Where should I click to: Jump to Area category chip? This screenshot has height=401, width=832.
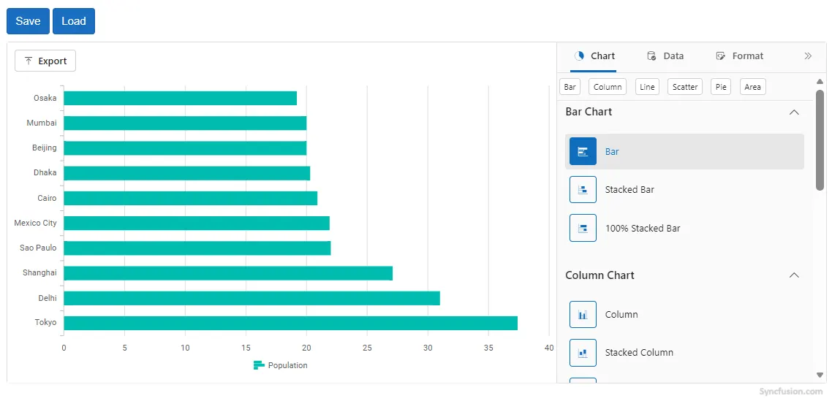752,87
